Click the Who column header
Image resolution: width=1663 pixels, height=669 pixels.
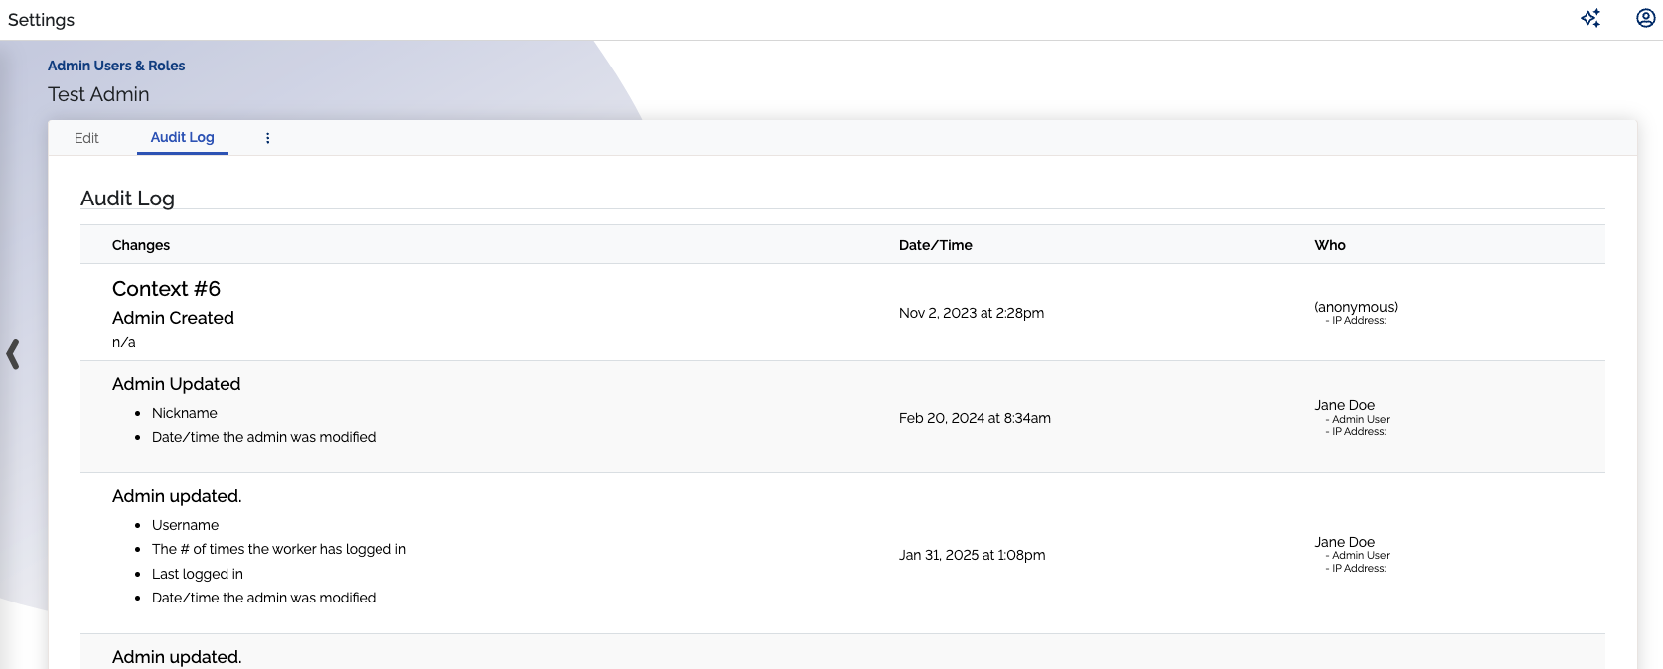coord(1329,245)
